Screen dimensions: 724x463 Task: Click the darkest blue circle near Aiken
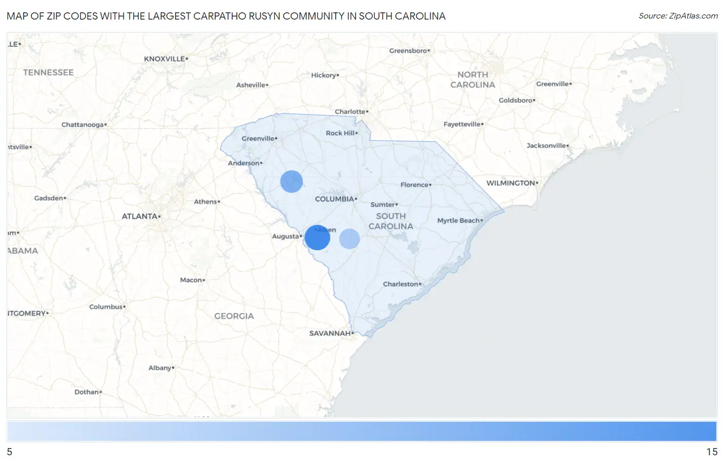(317, 237)
